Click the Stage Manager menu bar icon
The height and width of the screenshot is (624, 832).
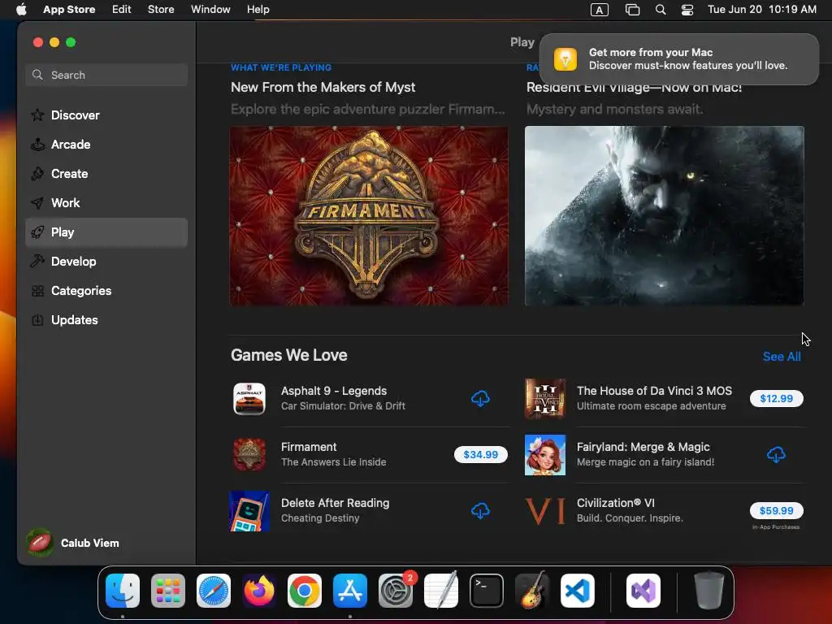pos(632,10)
